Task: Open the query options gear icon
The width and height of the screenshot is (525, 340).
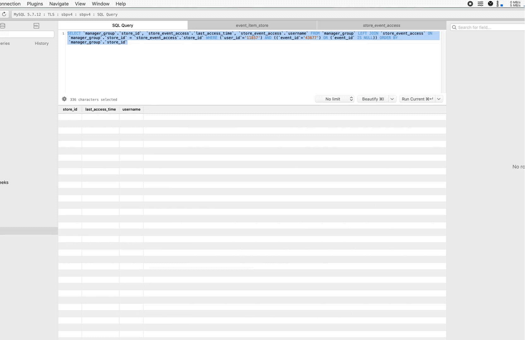Action: (x=64, y=99)
